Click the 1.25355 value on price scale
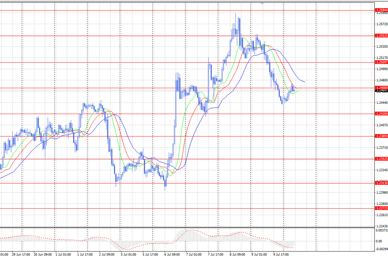Image resolution: width=388 pixels, height=258 pixels. pos(382,47)
